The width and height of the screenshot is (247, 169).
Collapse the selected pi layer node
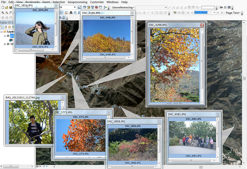pos(5,36)
